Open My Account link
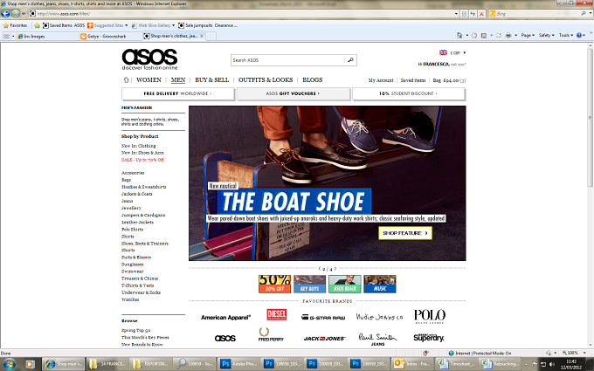594x371 pixels. (x=381, y=80)
